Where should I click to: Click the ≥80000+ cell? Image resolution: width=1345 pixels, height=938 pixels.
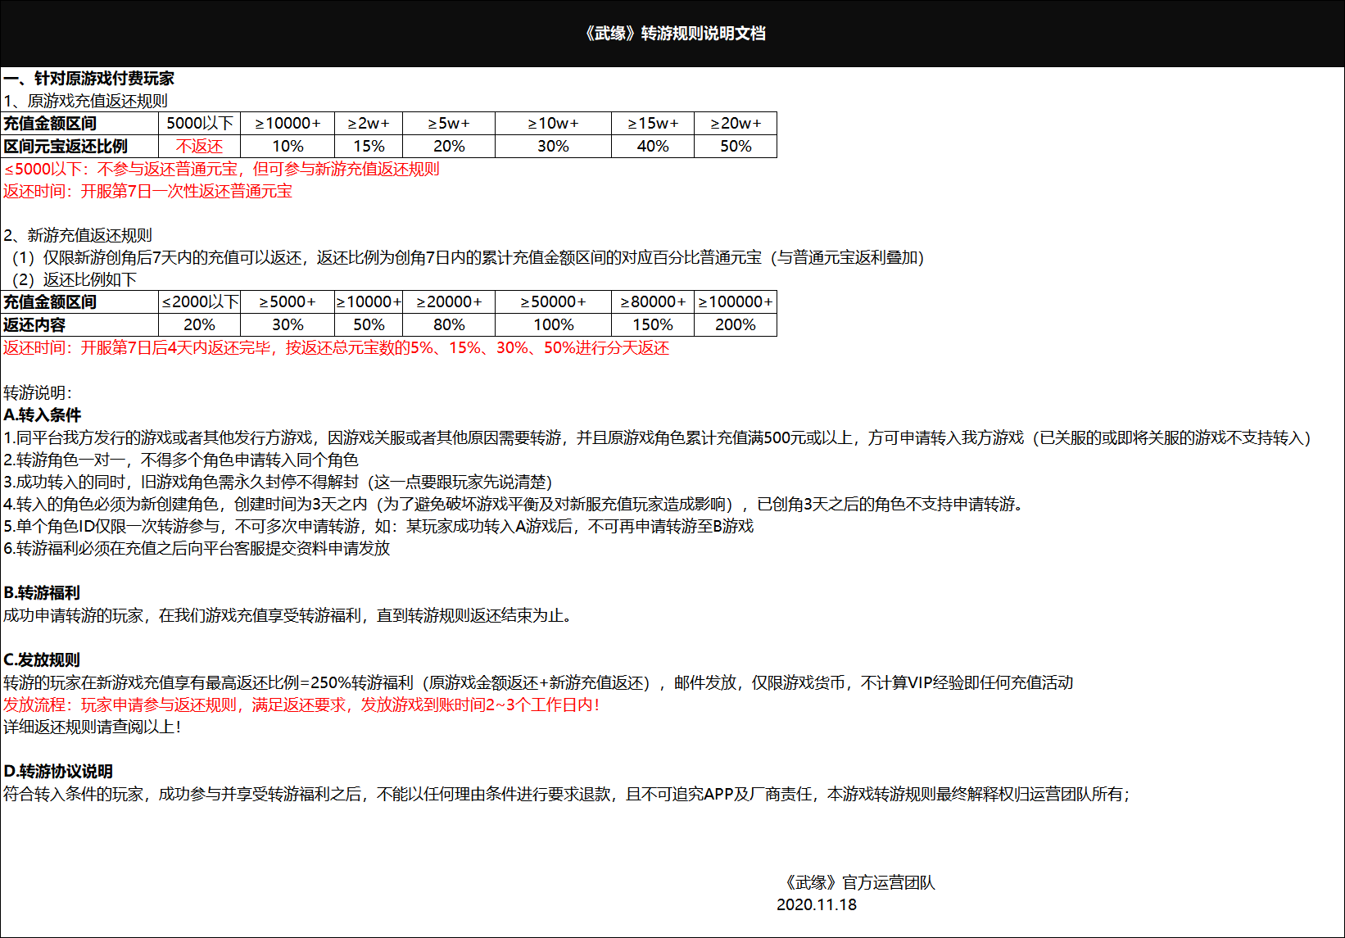click(653, 301)
